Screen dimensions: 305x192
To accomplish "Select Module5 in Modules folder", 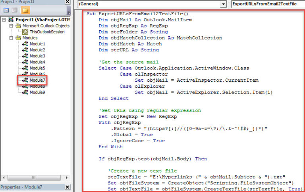I will pyautogui.click(x=37, y=68).
